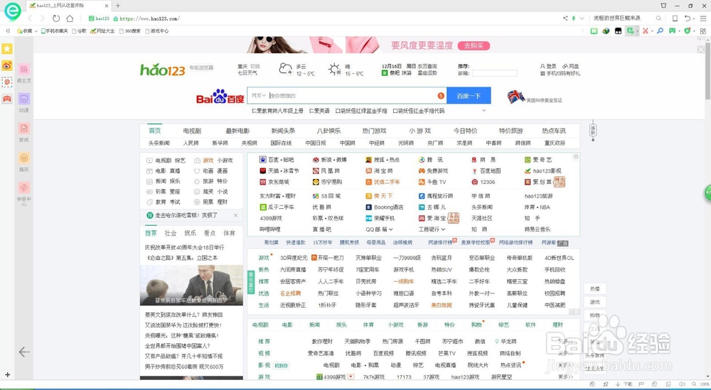Dismiss the 走去哈尔滨吃雪糕 notice
Screen dimensions: 711x390
(x=235, y=215)
